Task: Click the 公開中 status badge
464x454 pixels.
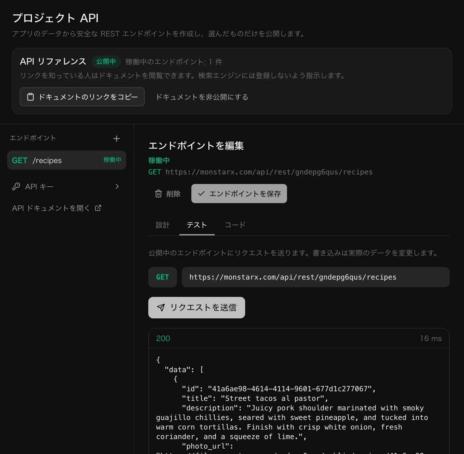Action: [x=106, y=62]
